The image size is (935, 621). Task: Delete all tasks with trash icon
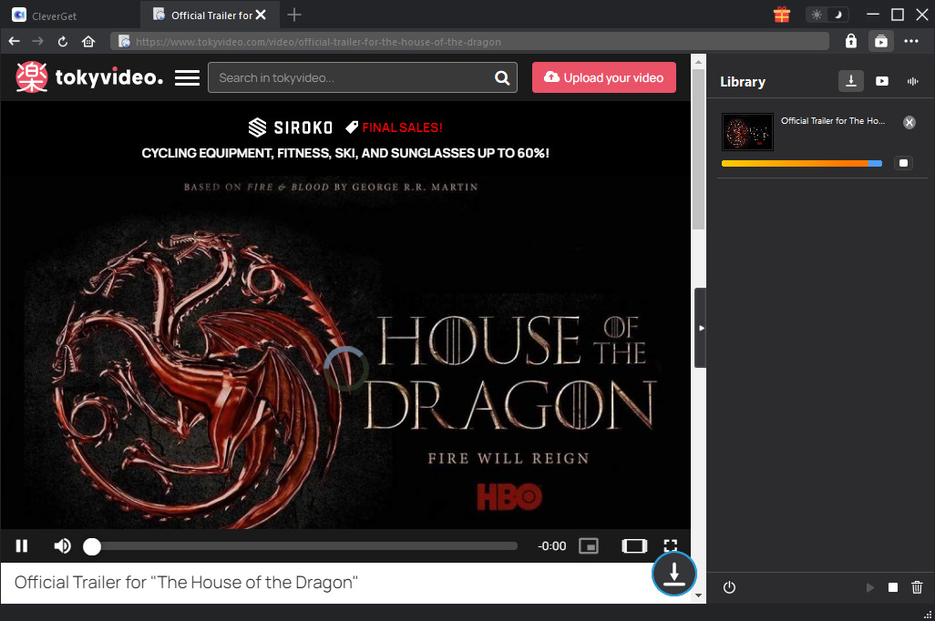click(x=917, y=587)
